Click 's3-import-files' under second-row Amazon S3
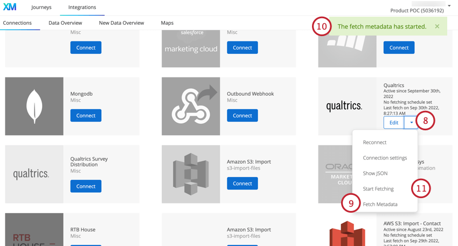This screenshot has width=458, height=246. (244, 168)
